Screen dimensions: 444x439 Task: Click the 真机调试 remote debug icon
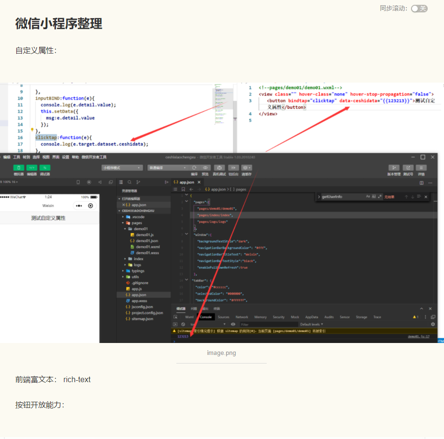(x=219, y=168)
